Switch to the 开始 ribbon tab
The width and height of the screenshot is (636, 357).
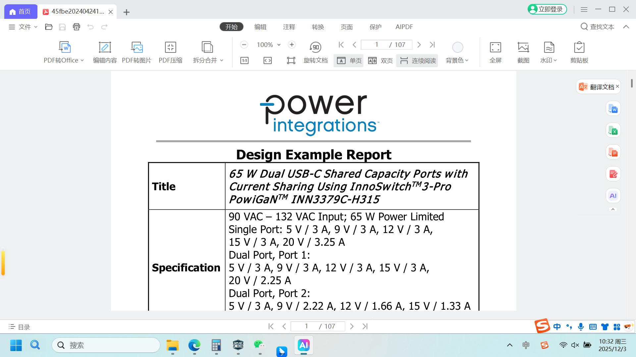click(232, 27)
